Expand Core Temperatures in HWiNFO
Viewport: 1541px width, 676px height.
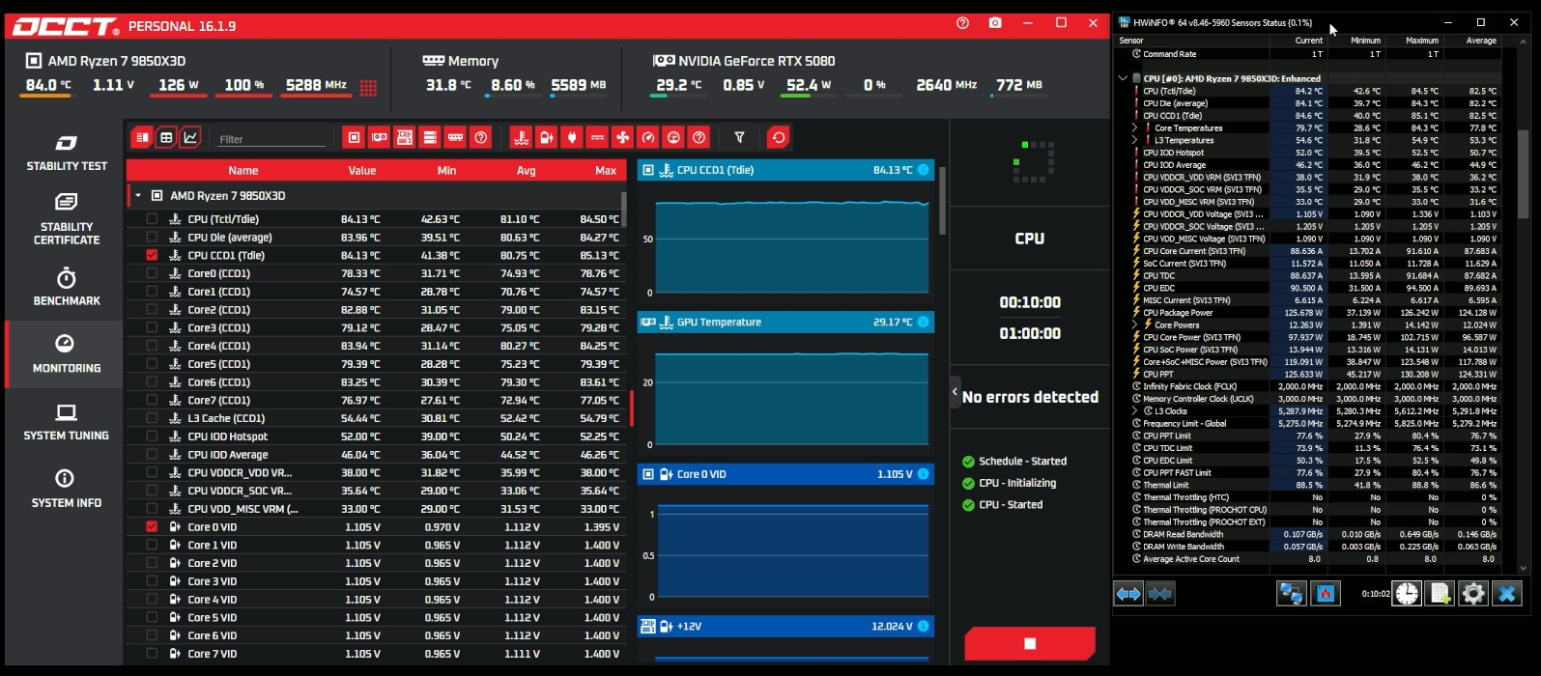[1135, 127]
